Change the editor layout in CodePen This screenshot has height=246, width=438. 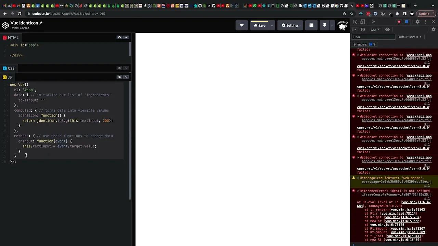tap(311, 25)
